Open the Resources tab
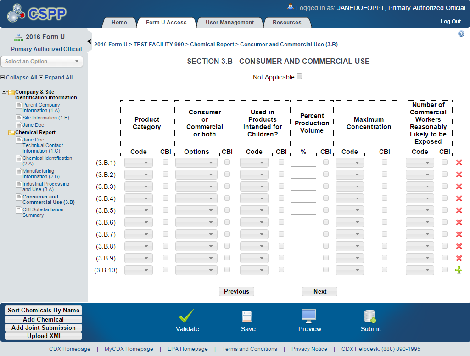This screenshot has width=470, height=356. [x=287, y=23]
